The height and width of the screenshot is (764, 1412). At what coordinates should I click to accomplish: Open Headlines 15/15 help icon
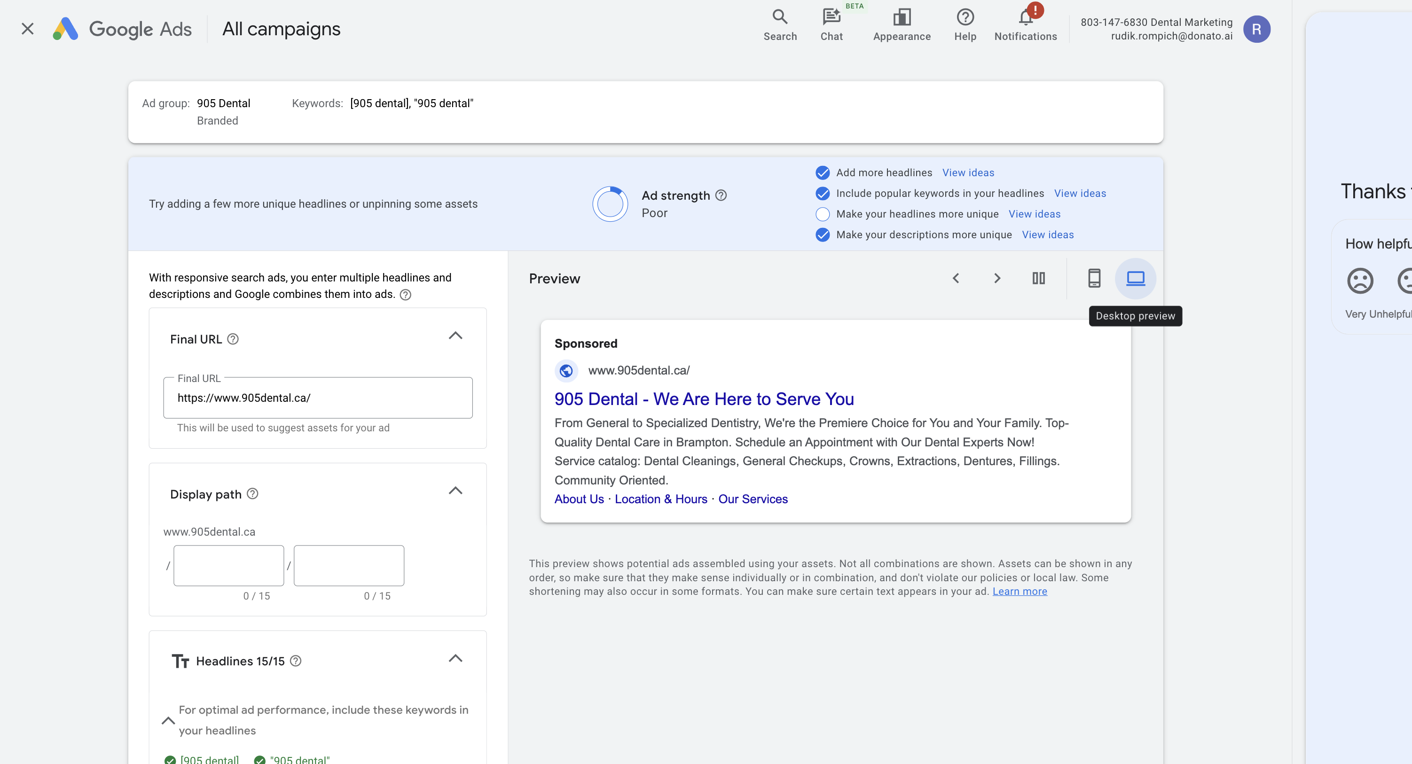(296, 661)
